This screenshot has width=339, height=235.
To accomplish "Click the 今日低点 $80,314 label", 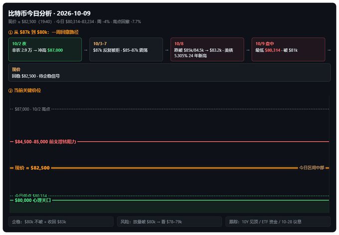I will pos(31,196).
